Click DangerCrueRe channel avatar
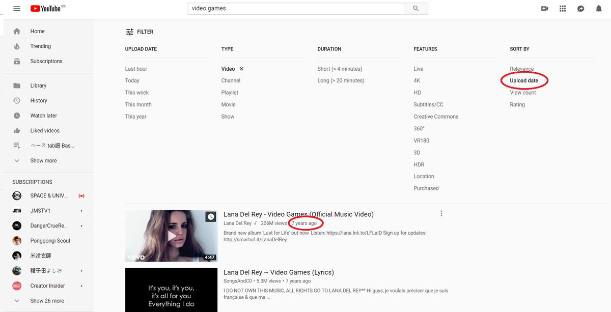 pos(17,225)
